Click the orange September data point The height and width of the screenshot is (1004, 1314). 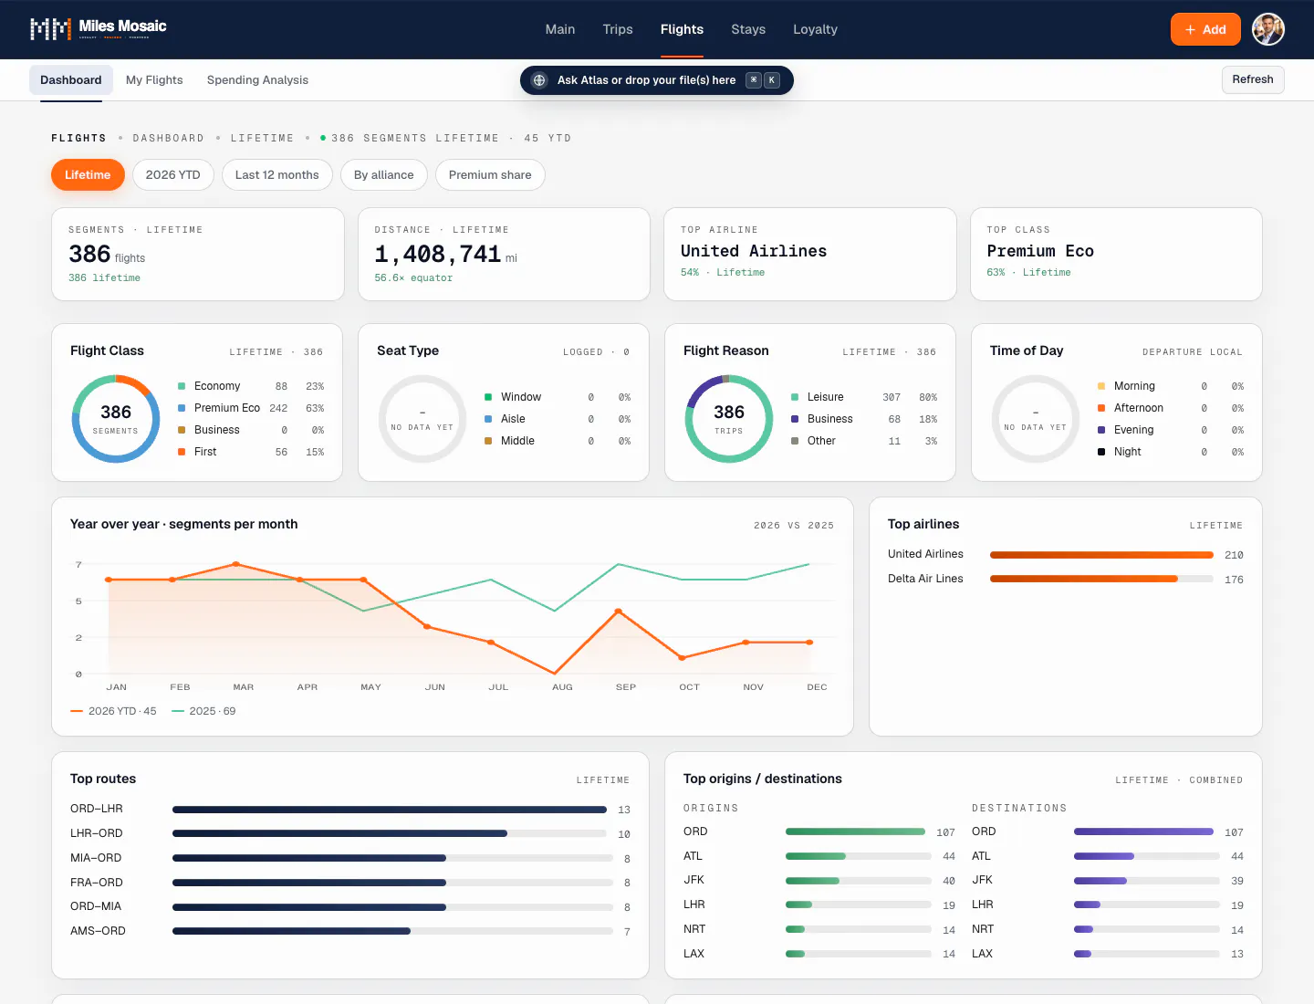(x=619, y=612)
